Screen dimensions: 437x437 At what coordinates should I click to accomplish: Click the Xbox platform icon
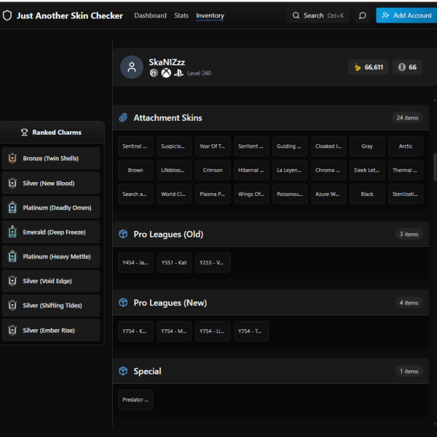tap(166, 73)
